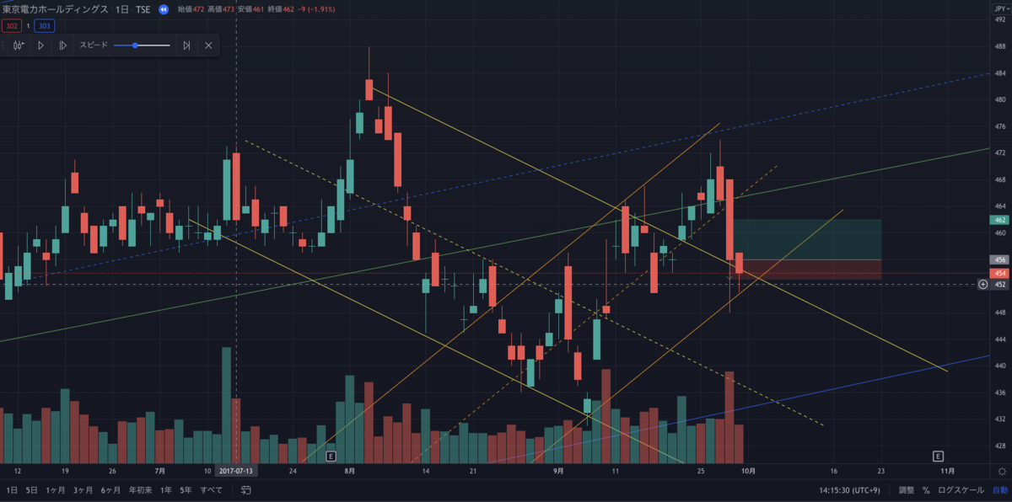Close the replay toolbar
This screenshot has height=502, width=1012.
point(208,45)
